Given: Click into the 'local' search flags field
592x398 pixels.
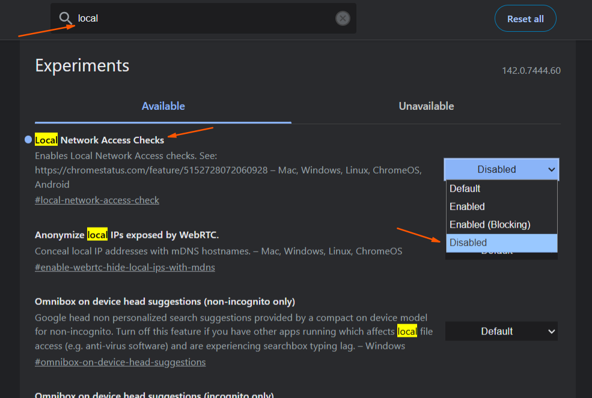Looking at the screenshot, I should click(x=204, y=19).
